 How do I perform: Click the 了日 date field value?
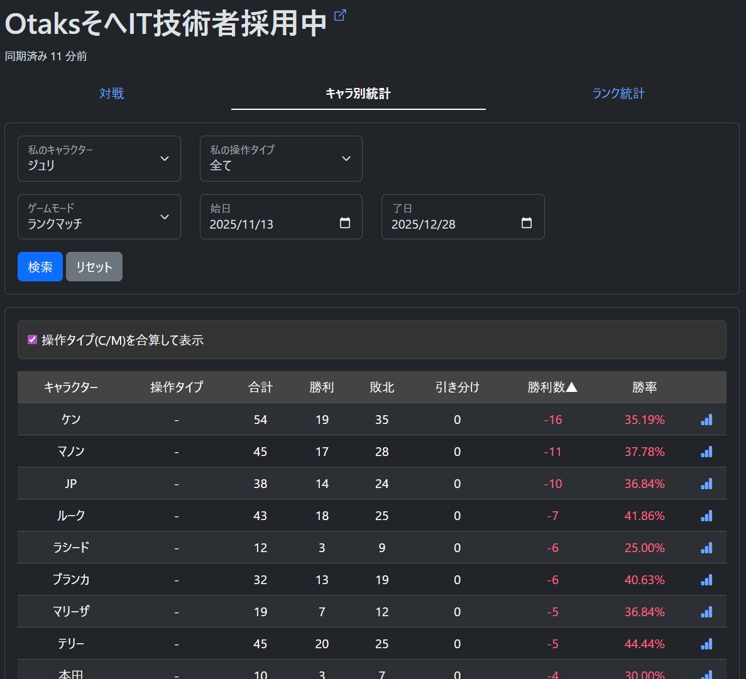click(x=424, y=224)
